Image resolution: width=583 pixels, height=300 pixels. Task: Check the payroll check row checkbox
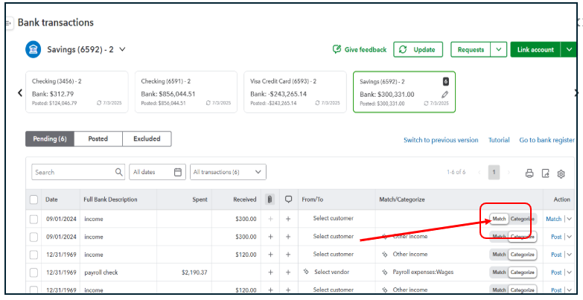click(x=34, y=272)
